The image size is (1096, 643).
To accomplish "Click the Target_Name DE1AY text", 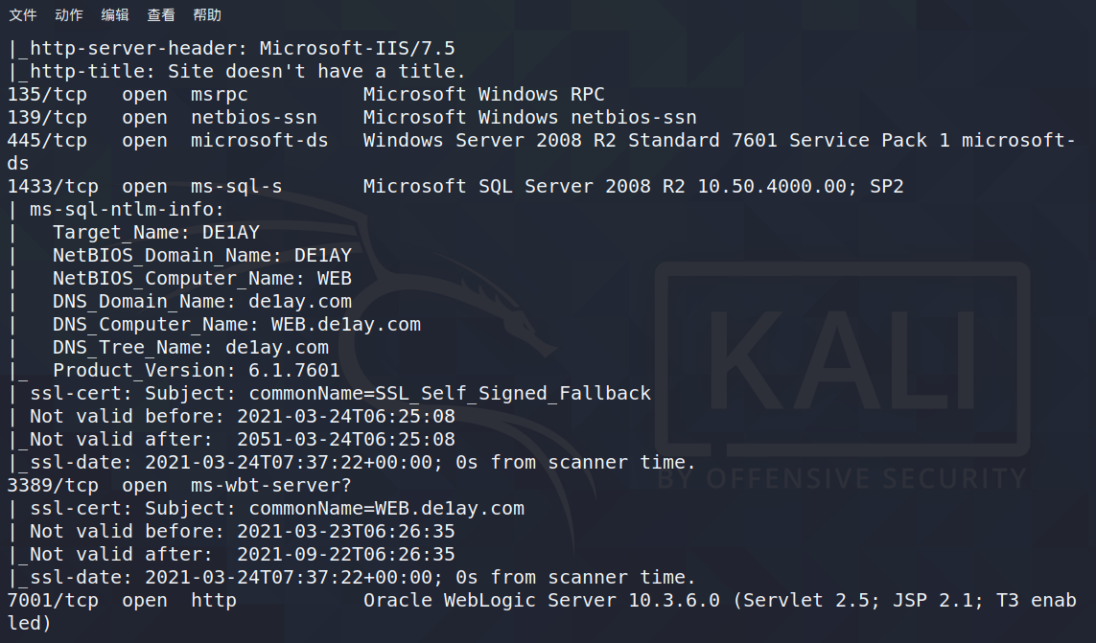I will click(x=156, y=233).
